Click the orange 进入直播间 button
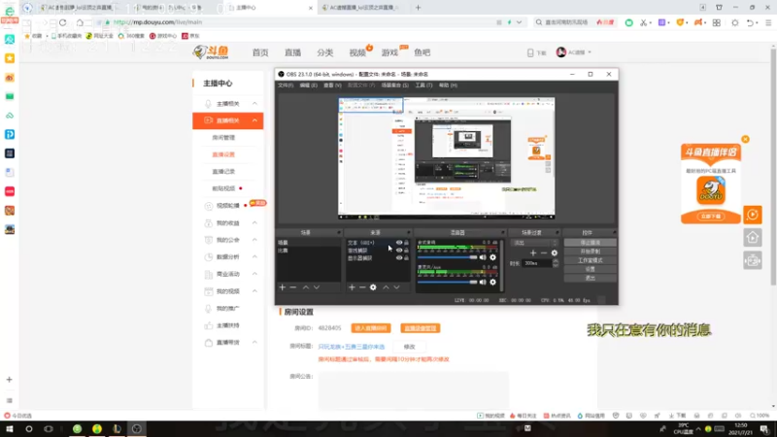The height and width of the screenshot is (437, 777). [x=371, y=328]
